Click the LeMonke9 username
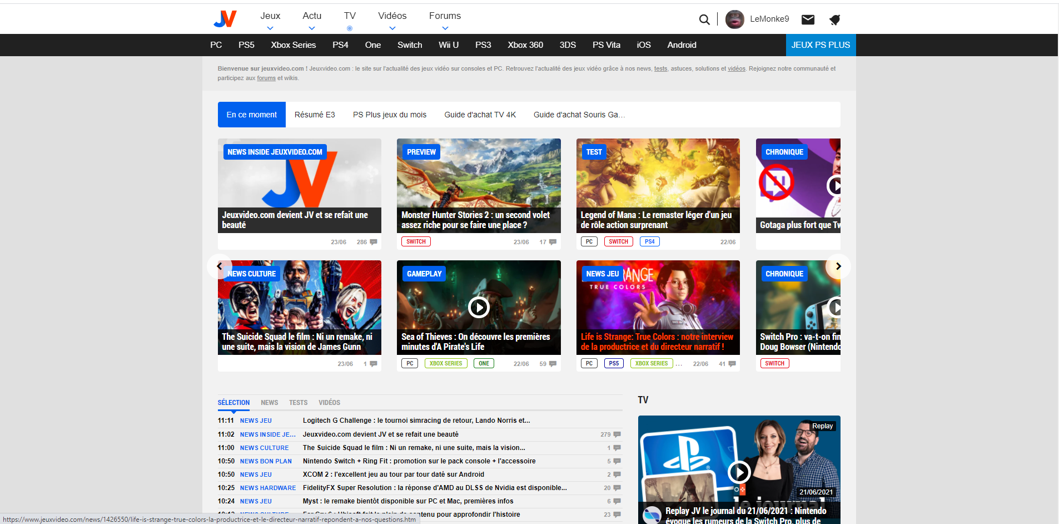The width and height of the screenshot is (1059, 524). (x=769, y=19)
